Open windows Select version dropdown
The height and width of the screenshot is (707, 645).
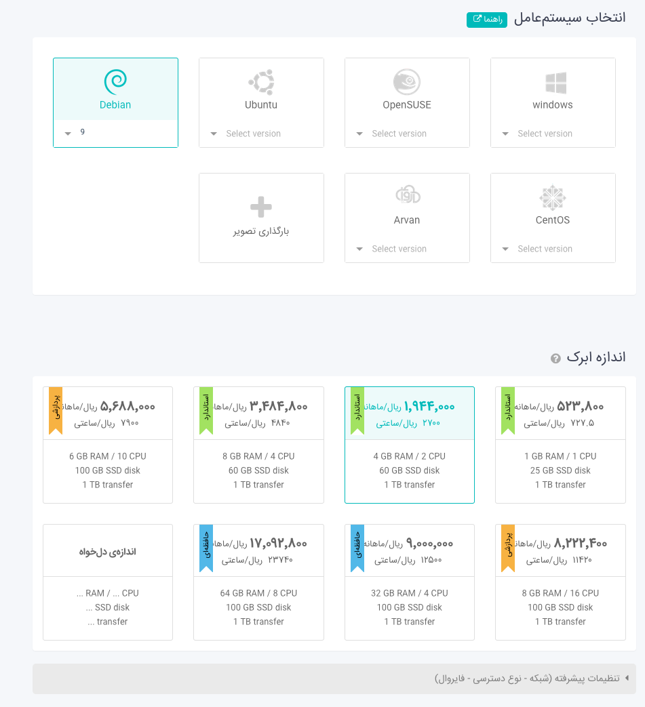pyautogui.click(x=553, y=134)
